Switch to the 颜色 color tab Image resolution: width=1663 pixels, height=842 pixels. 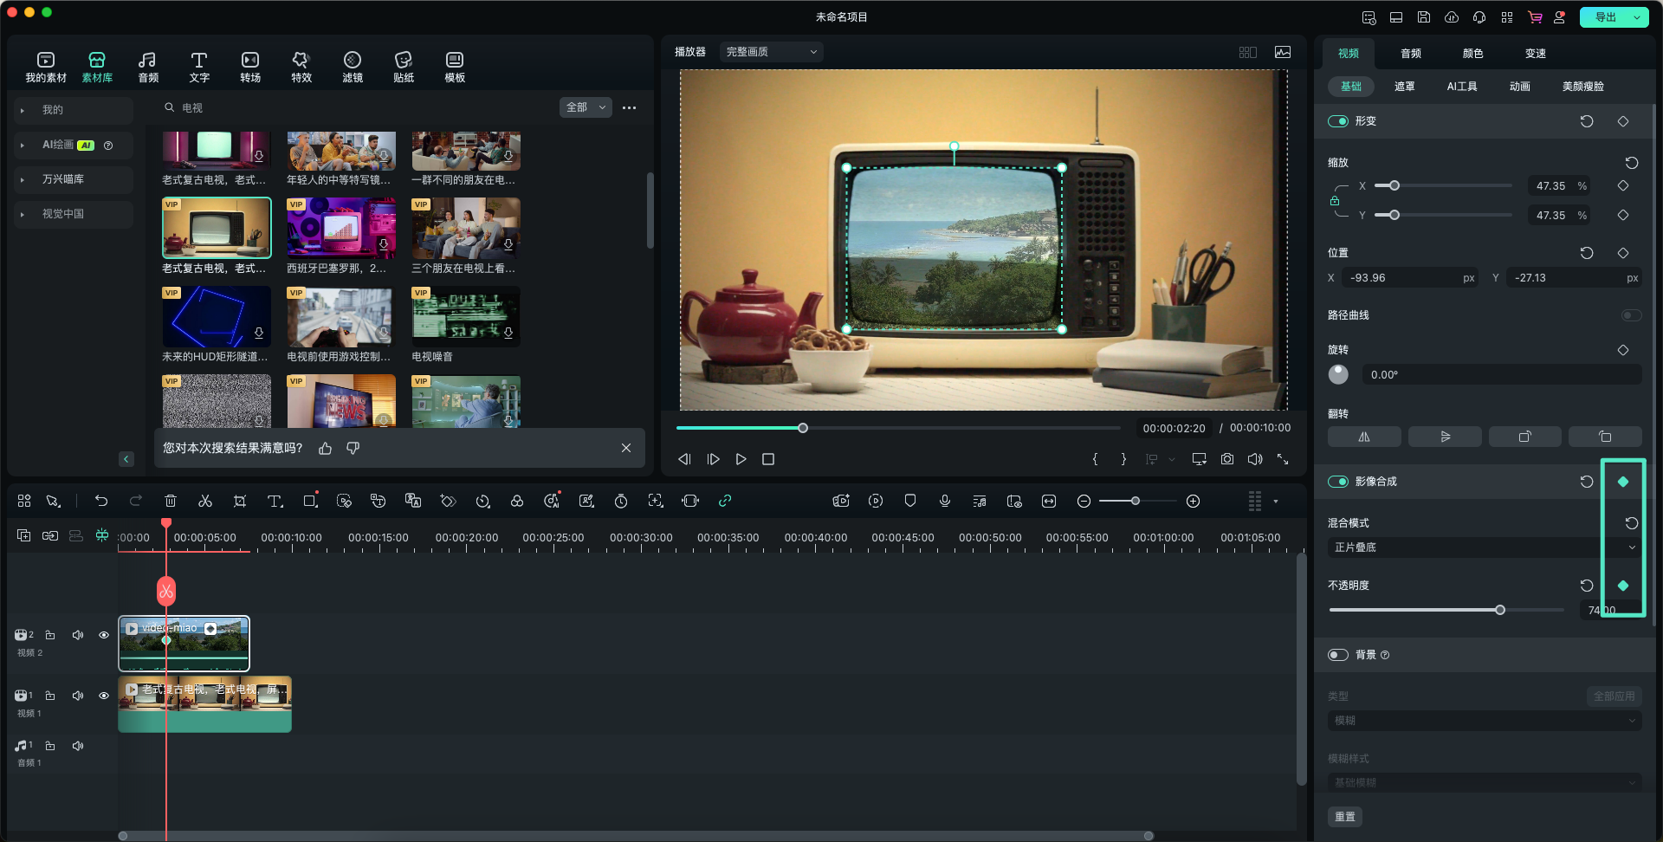1472,54
